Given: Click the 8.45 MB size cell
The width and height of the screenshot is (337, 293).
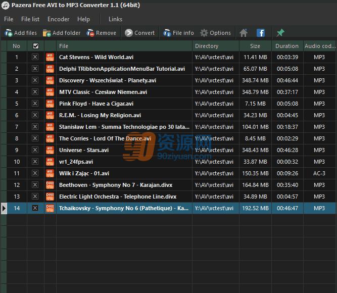Looking at the screenshot, I should coord(255,138).
